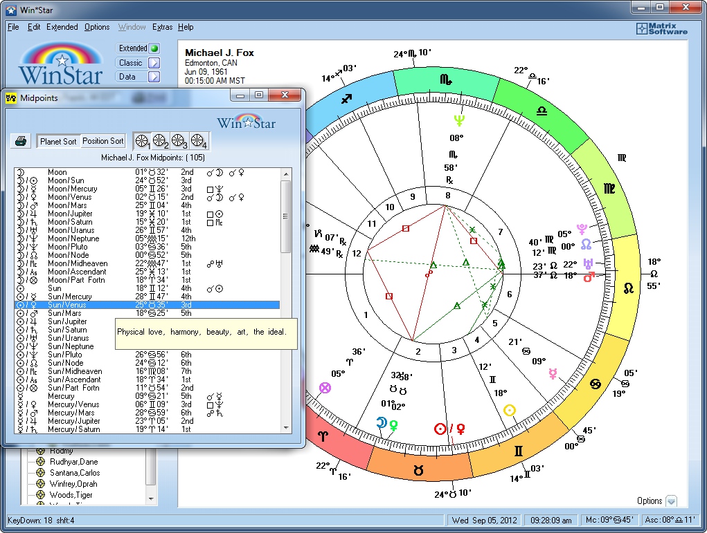707x533 pixels.
Task: Open the File menu
Action: (x=14, y=27)
